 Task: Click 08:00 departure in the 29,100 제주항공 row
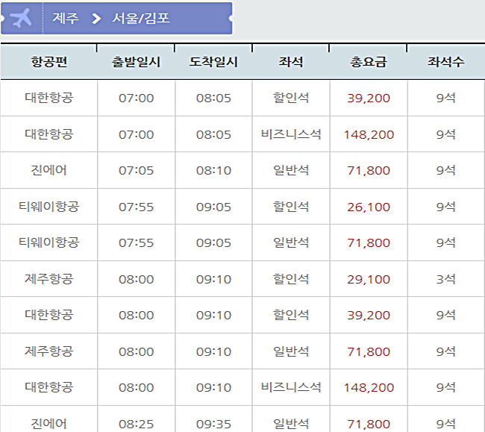point(136,279)
